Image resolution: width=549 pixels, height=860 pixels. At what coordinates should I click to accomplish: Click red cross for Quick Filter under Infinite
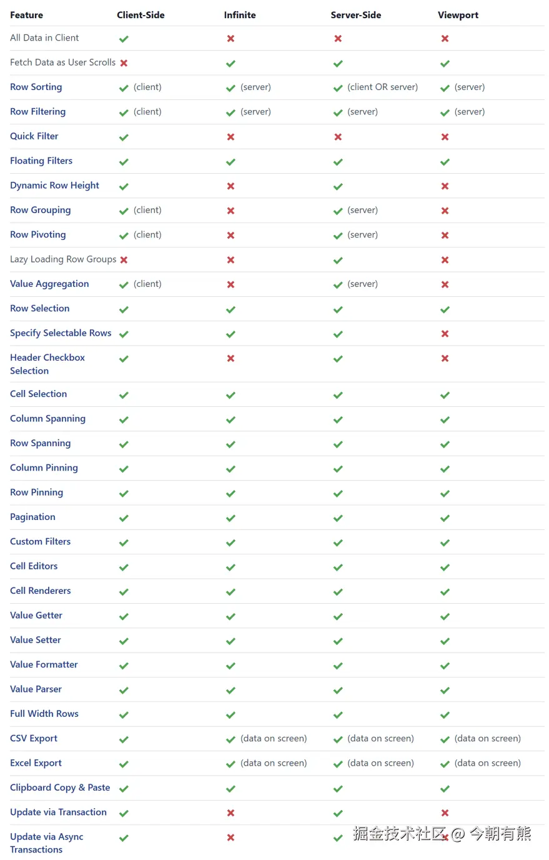(230, 137)
